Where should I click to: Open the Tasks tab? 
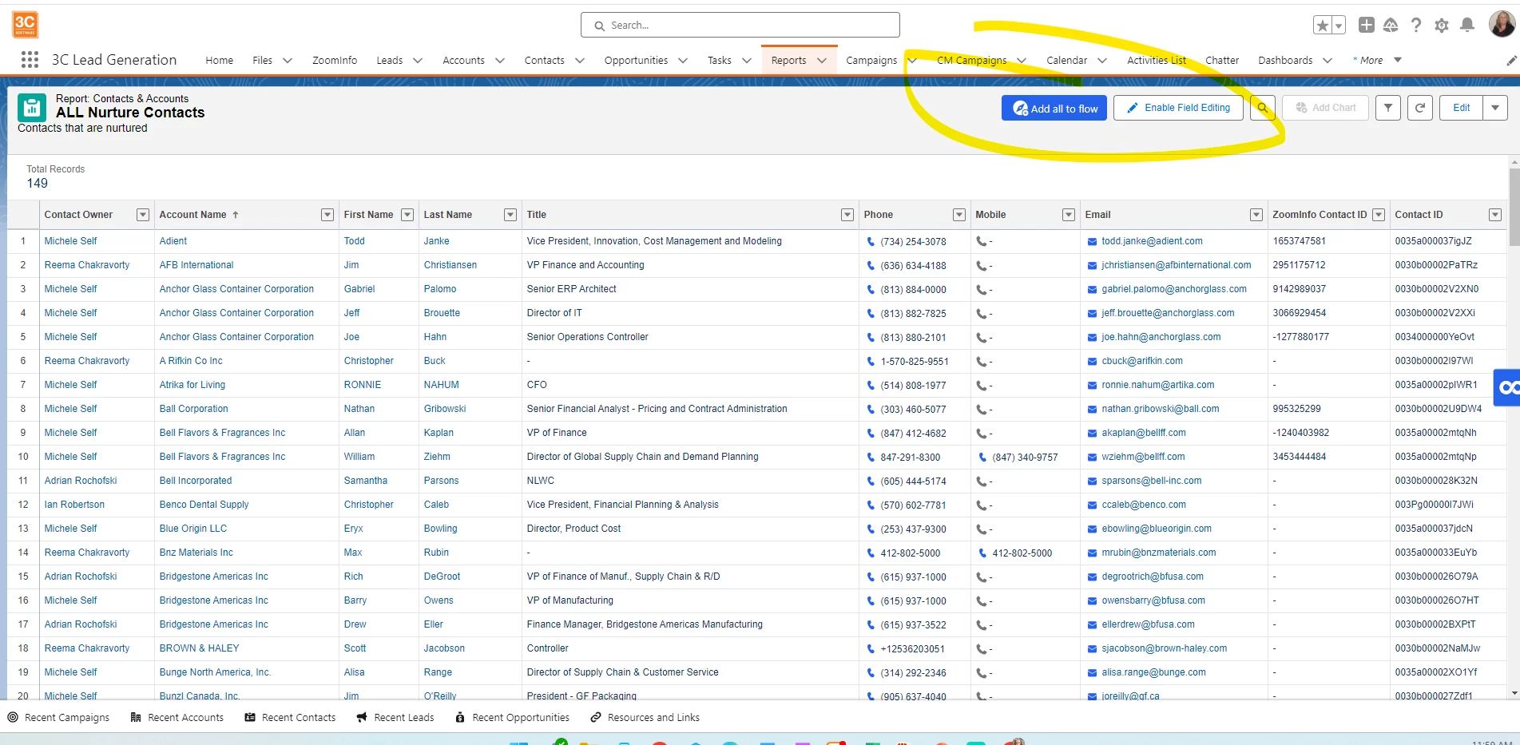720,61
